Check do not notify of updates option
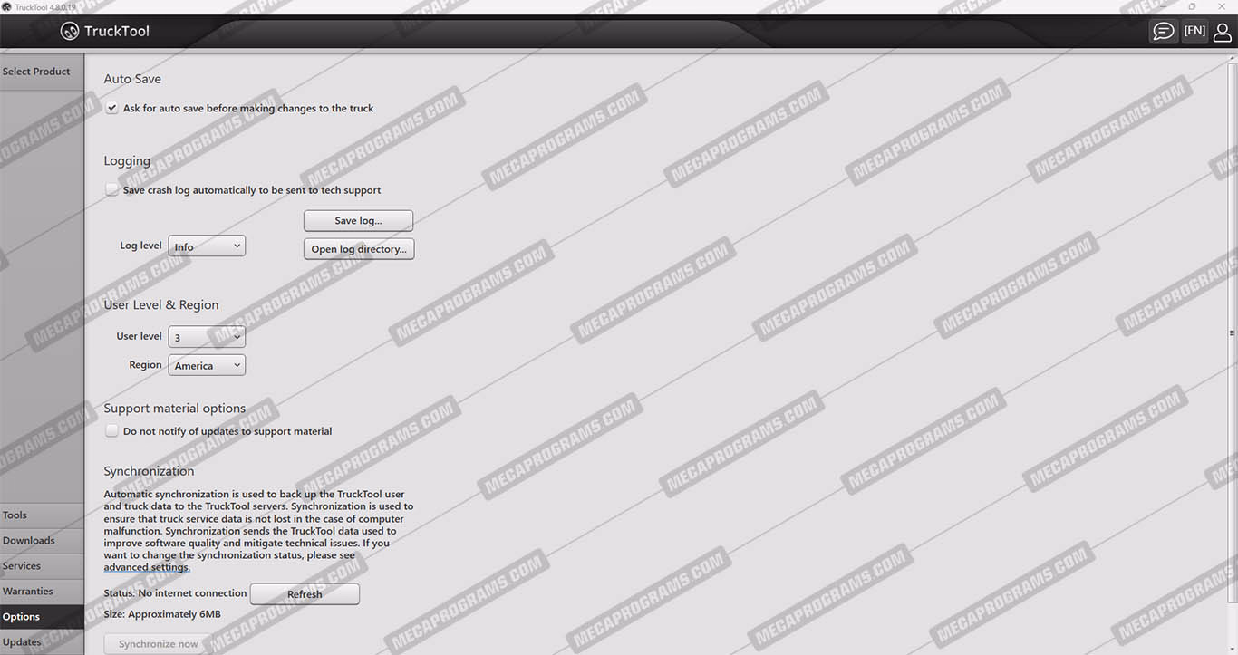The height and width of the screenshot is (655, 1238). (x=111, y=431)
